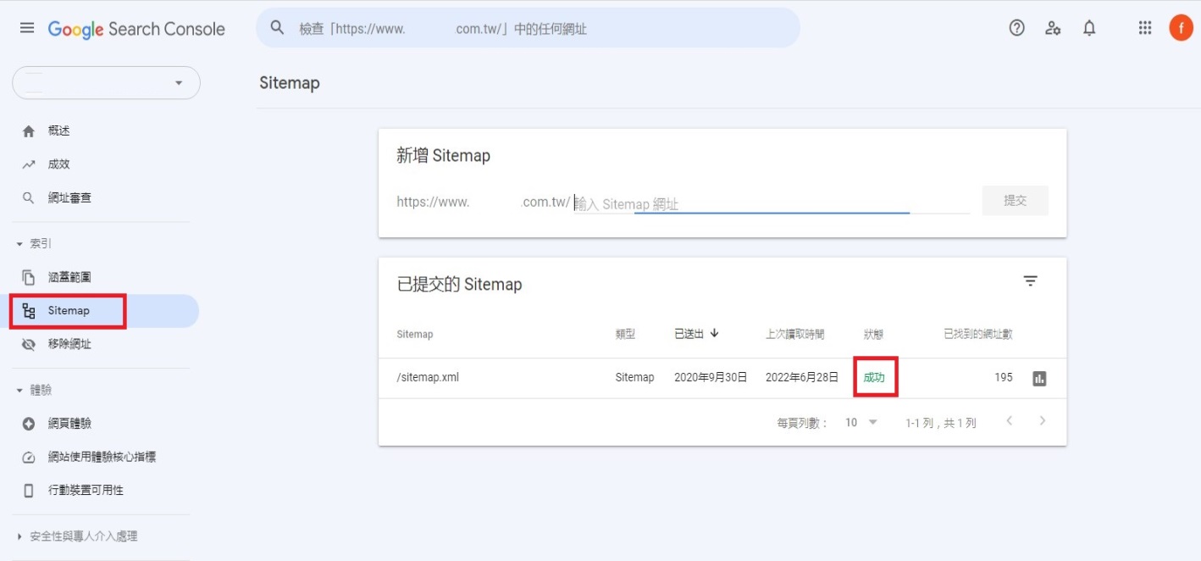Click the plus circle icon beside 網頁體驗
1201x561 pixels.
[x=29, y=424]
